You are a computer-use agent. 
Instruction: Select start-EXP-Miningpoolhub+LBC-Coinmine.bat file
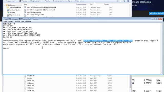41,10
